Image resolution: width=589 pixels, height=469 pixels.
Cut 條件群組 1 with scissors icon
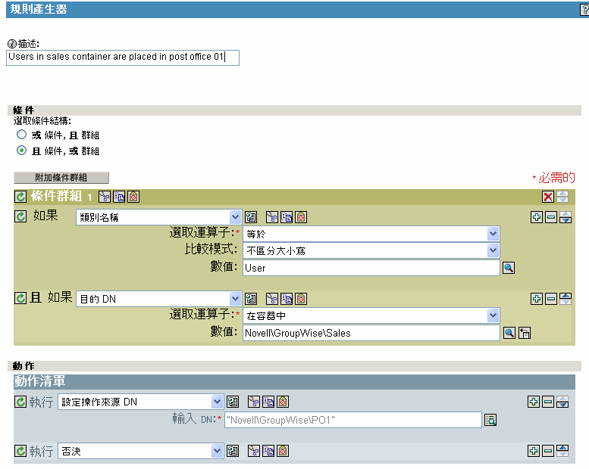click(105, 197)
